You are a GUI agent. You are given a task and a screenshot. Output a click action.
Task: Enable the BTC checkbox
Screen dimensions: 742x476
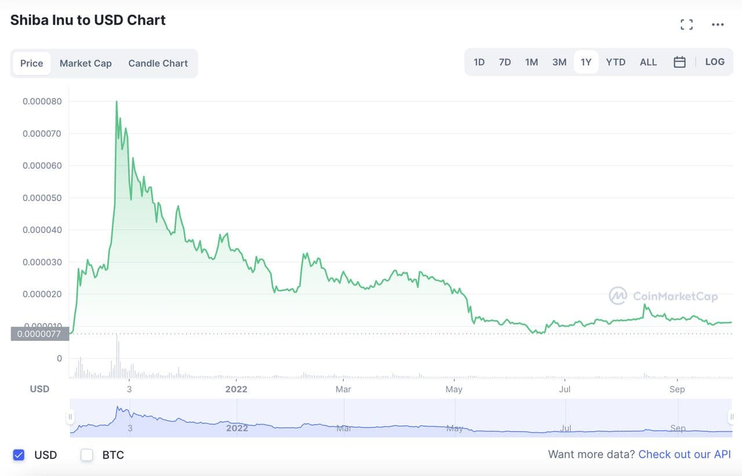pos(87,455)
